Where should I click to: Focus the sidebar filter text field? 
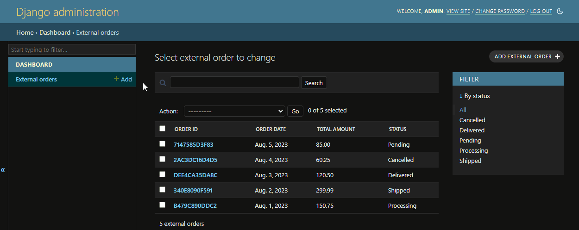[72, 50]
